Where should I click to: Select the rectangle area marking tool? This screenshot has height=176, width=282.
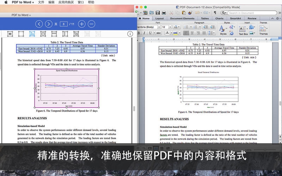(21, 34)
